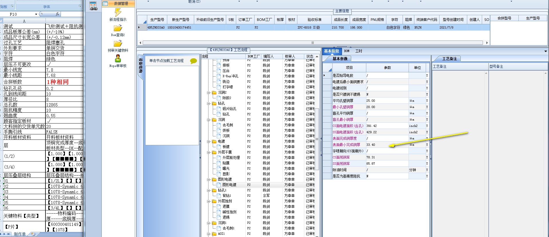Select the 烘板 document icon
The width and height of the screenshot is (549, 237).
point(219,131)
